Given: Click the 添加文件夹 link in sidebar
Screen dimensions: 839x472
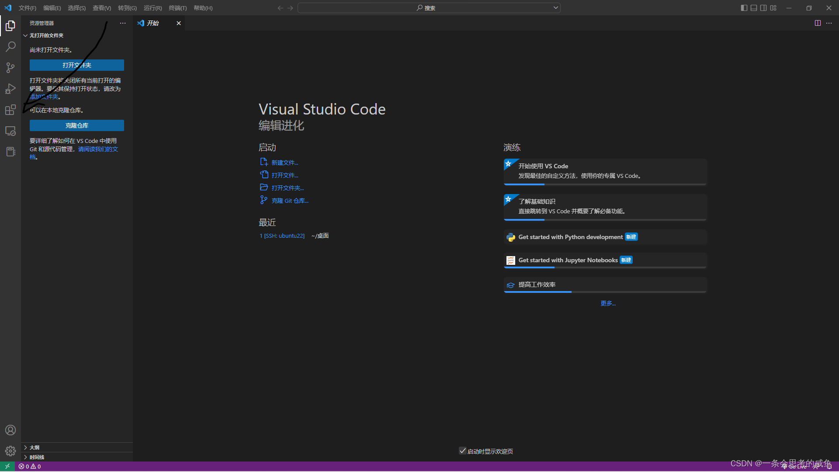Looking at the screenshot, I should coord(44,97).
